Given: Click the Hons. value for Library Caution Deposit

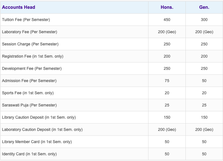Looking at the screenshot, I should coord(167,117).
